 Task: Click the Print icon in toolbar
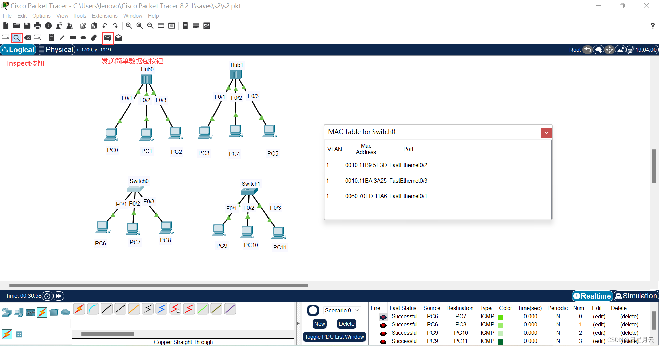[x=38, y=26]
